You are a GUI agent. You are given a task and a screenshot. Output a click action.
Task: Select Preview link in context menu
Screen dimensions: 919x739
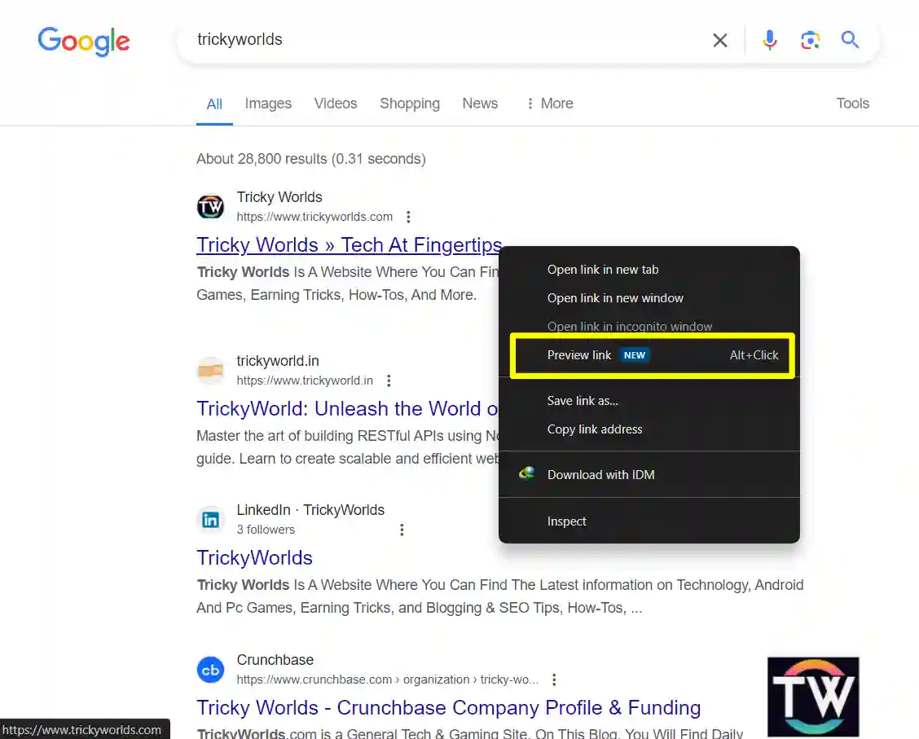tap(579, 354)
